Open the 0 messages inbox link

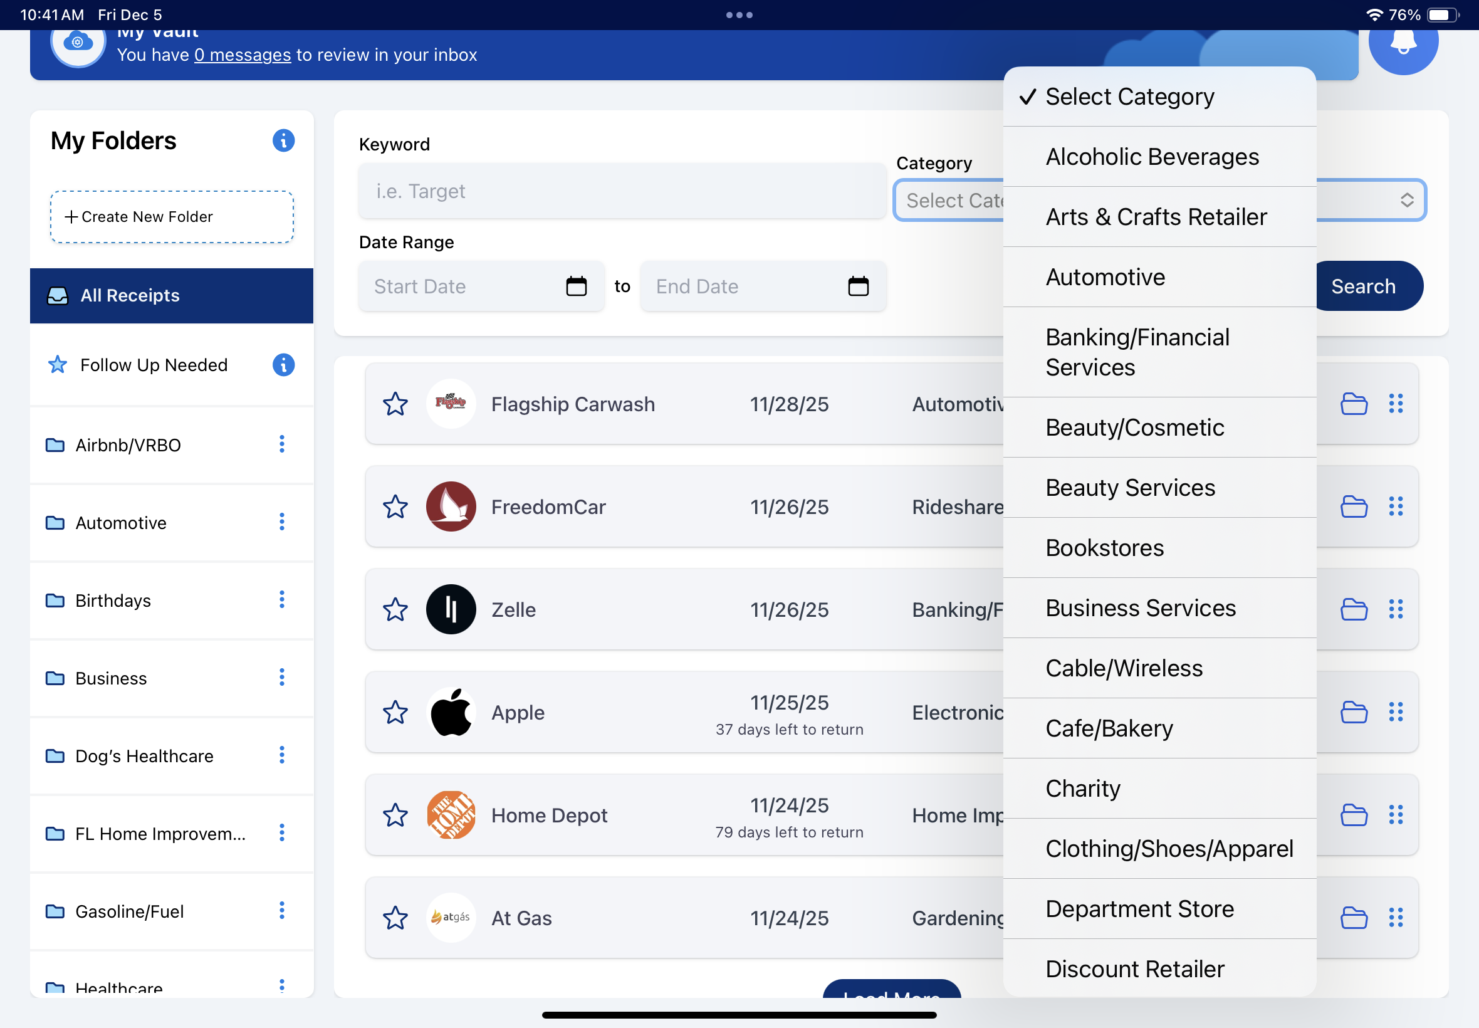tap(242, 55)
